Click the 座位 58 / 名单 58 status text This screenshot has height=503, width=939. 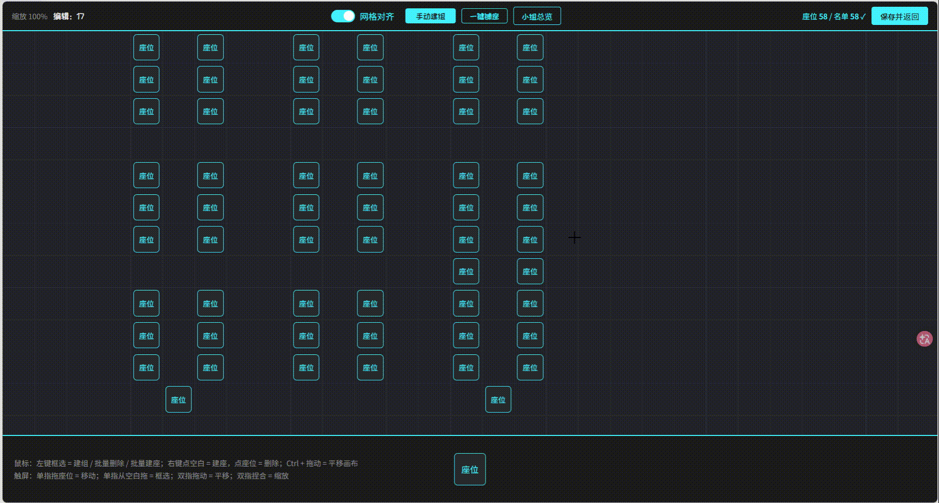[x=834, y=17]
